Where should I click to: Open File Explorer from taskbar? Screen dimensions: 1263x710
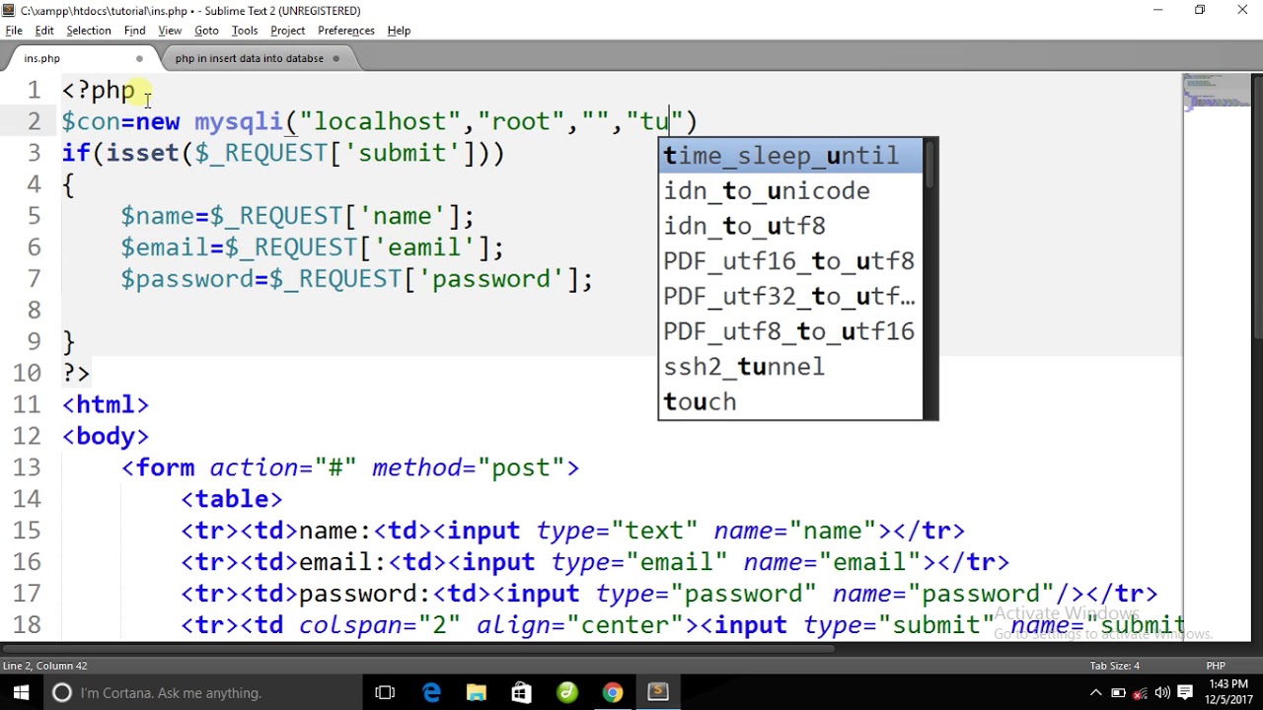[477, 692]
